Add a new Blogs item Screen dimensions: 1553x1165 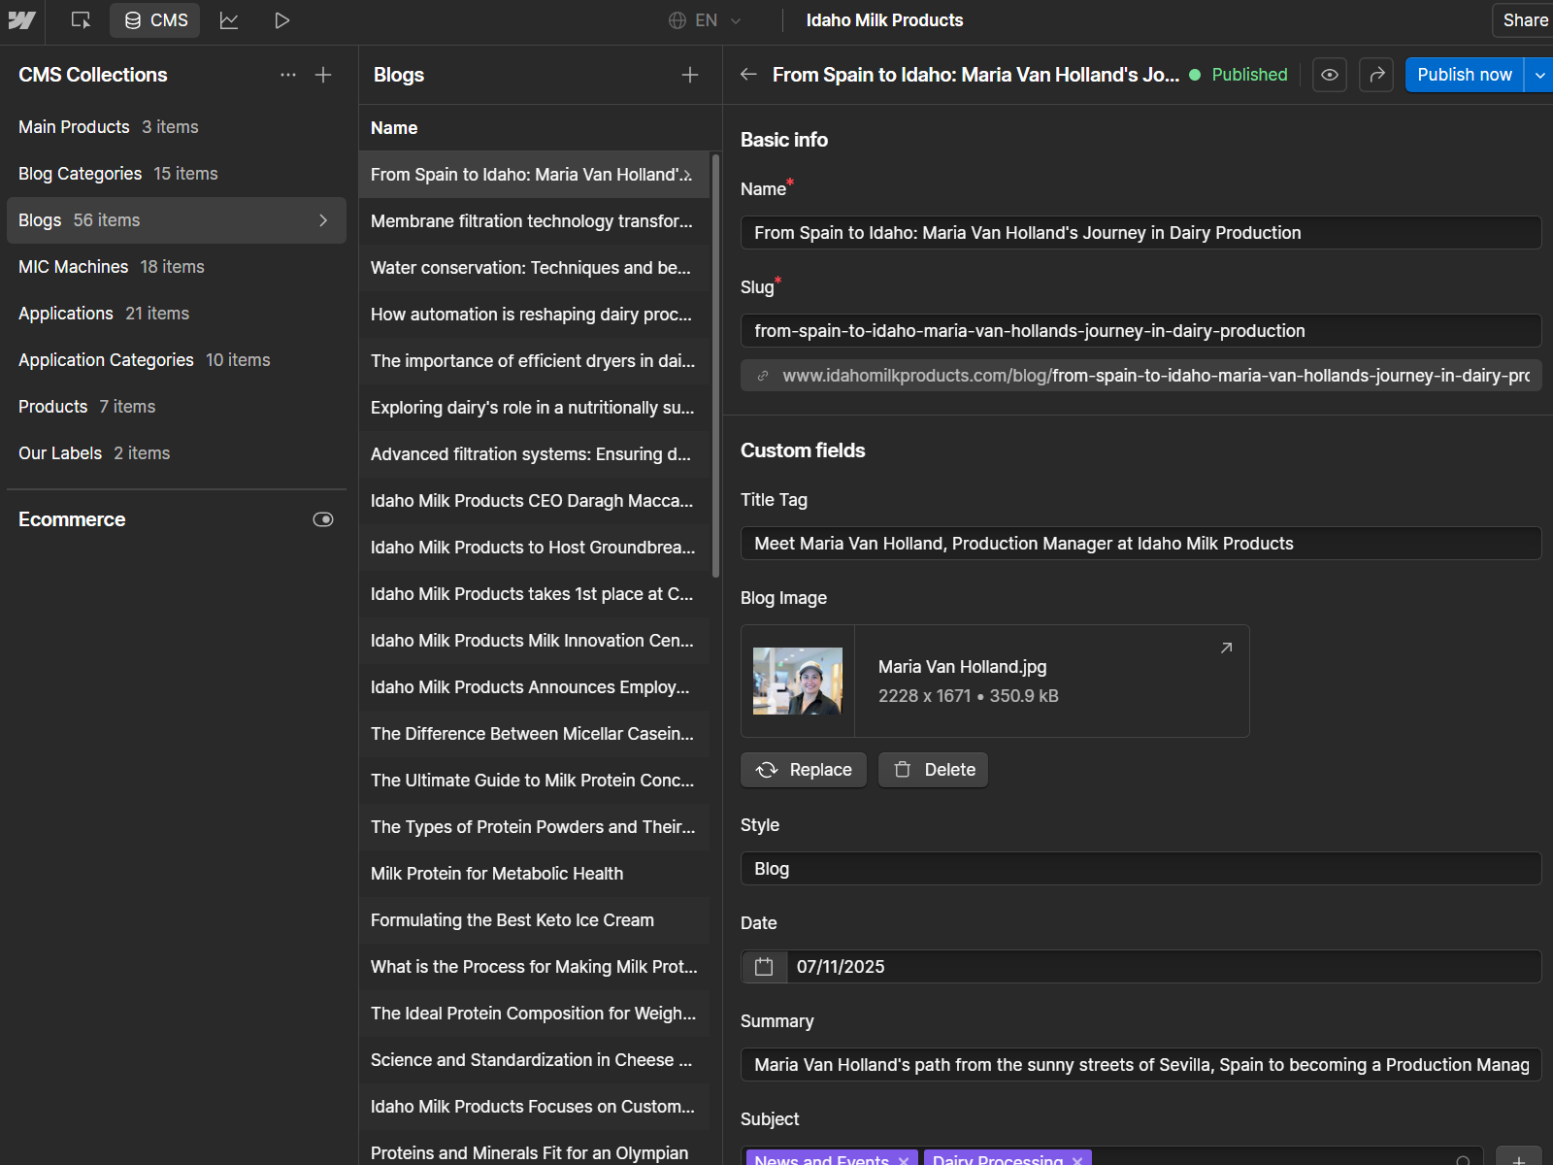coord(690,75)
